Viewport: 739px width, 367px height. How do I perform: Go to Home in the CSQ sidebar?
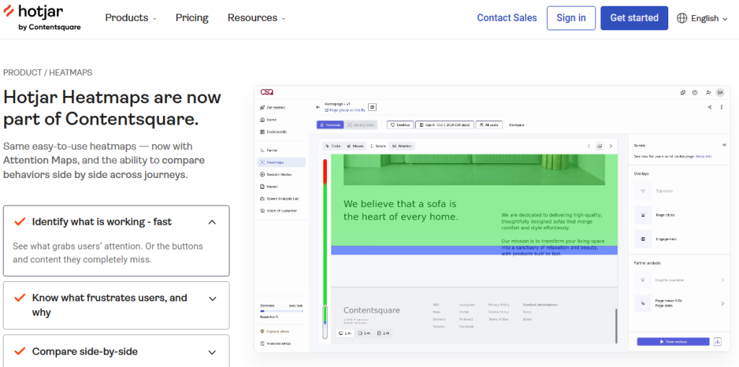(268, 120)
